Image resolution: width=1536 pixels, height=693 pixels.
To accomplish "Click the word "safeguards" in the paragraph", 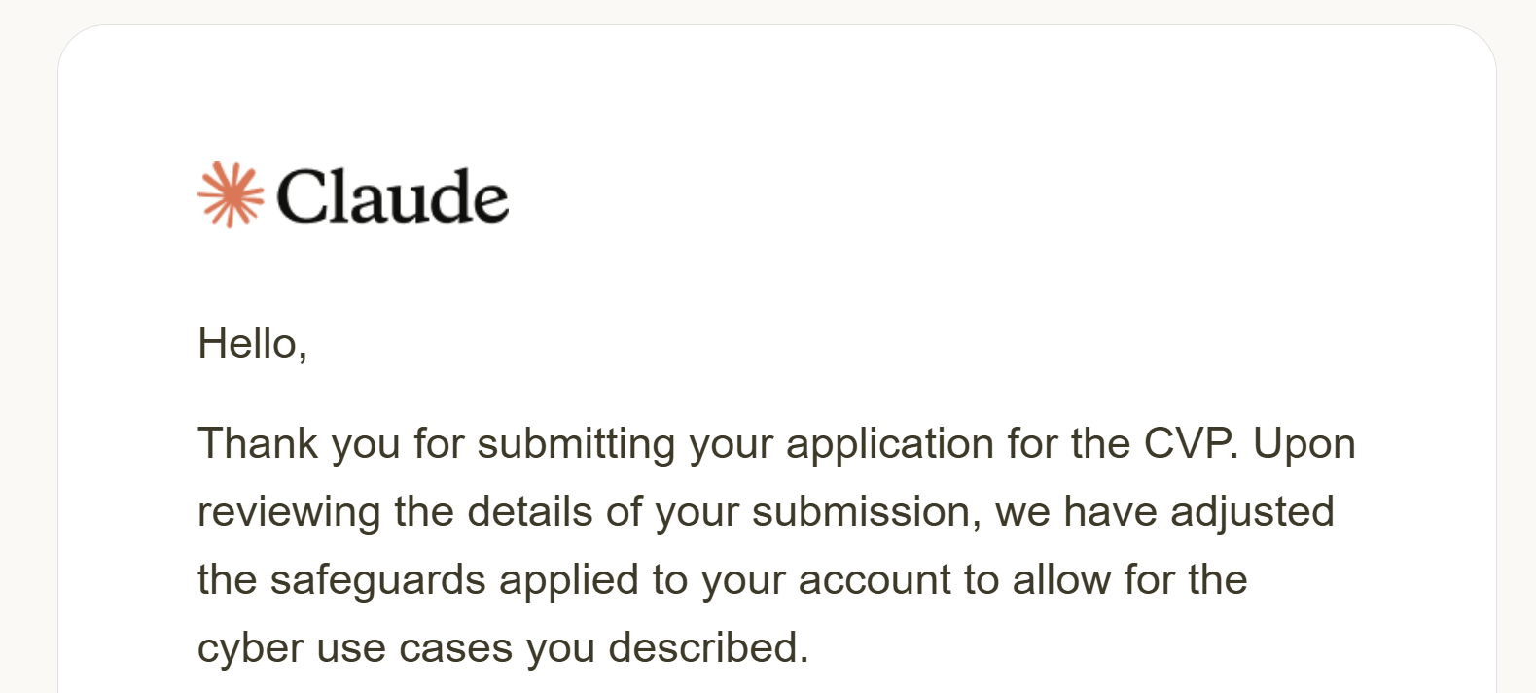I will [x=377, y=580].
